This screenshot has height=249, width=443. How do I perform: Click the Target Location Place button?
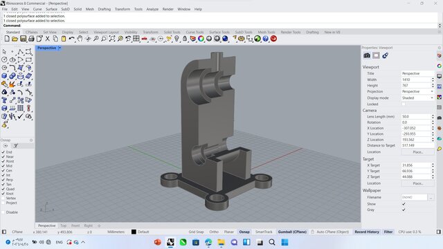(x=417, y=183)
